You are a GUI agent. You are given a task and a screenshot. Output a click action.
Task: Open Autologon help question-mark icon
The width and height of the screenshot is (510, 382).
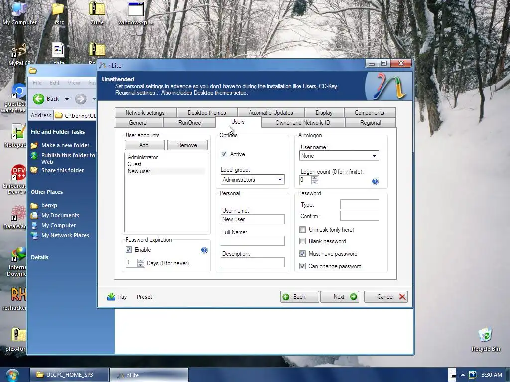(375, 181)
